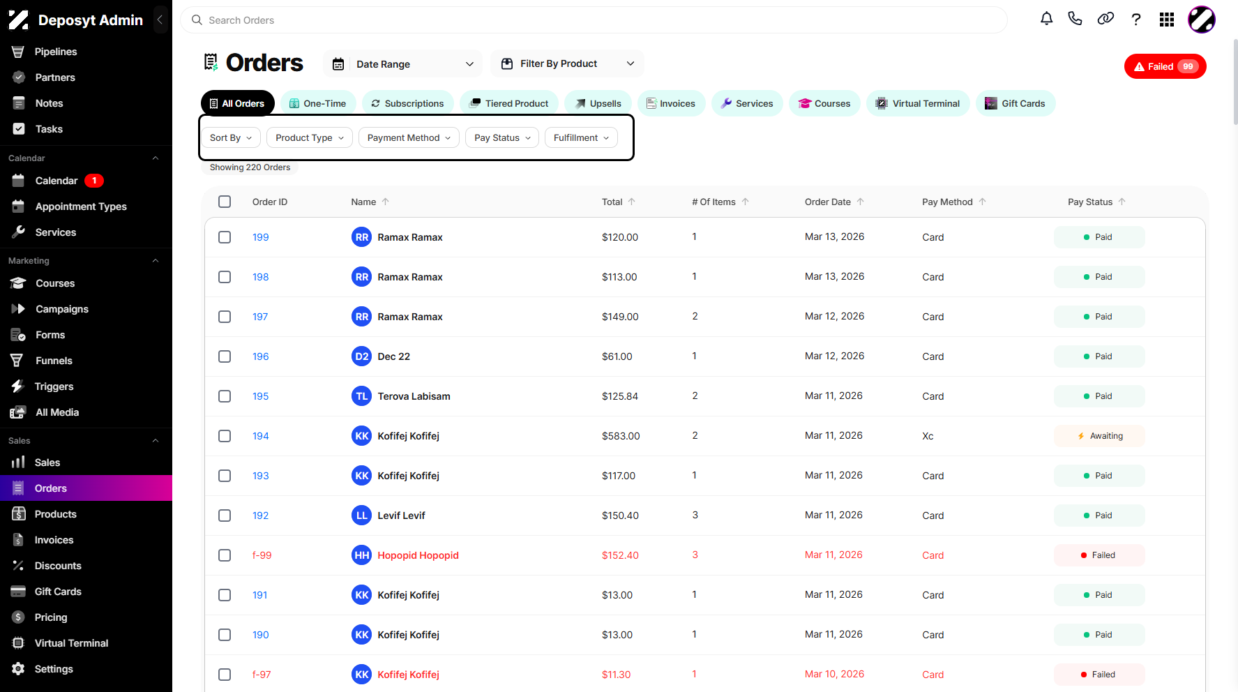Check the box for order 190

tap(225, 635)
